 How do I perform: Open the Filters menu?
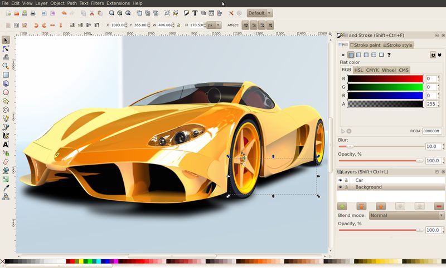pyautogui.click(x=97, y=3)
